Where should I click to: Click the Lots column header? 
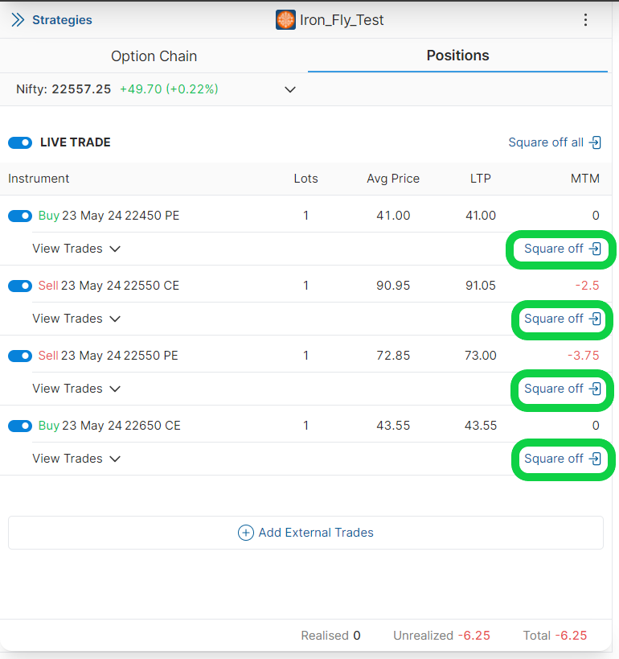(305, 179)
